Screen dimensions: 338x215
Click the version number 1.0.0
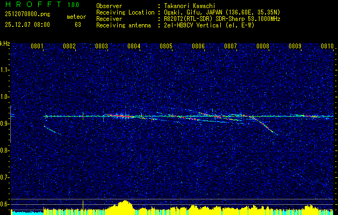73,4
